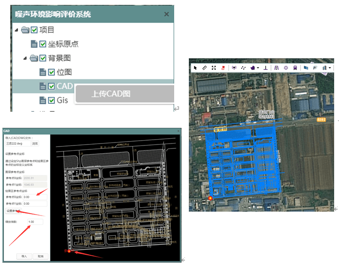Toggle the 项目 checkbox
The image size is (341, 267).
pyautogui.click(x=34, y=30)
